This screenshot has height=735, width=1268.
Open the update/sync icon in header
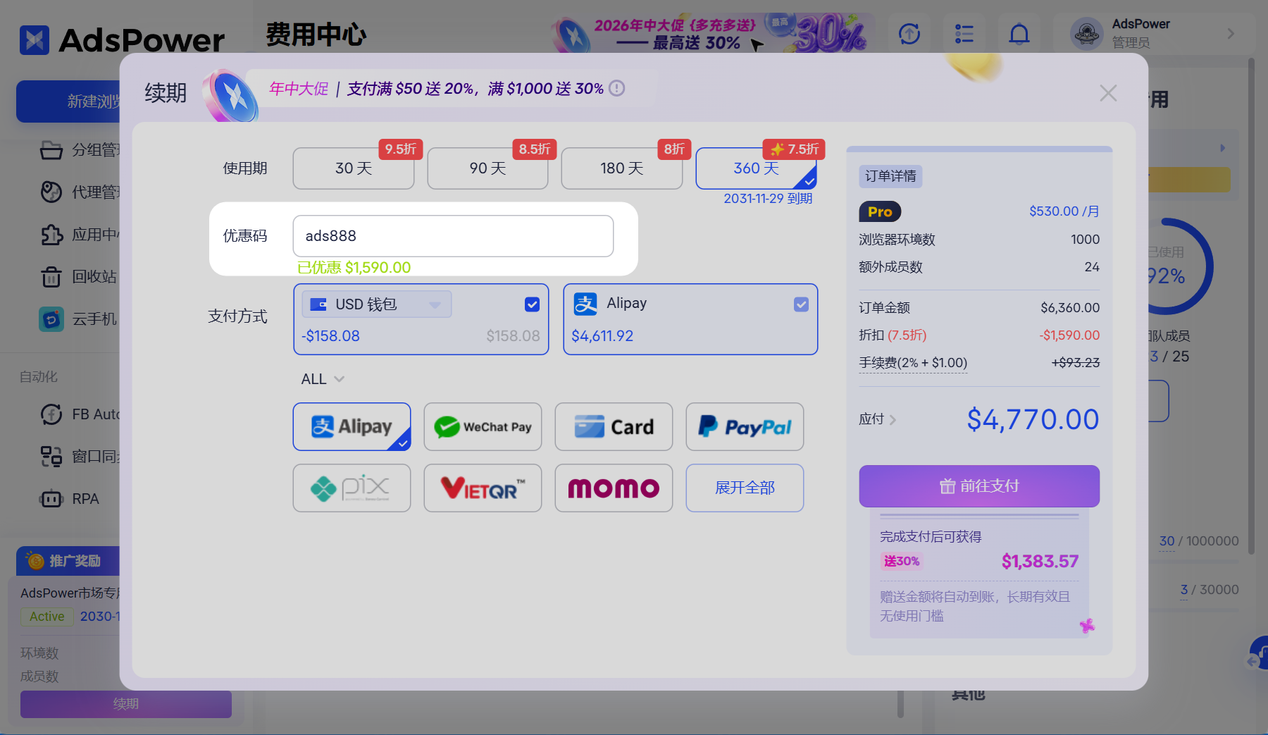(909, 33)
